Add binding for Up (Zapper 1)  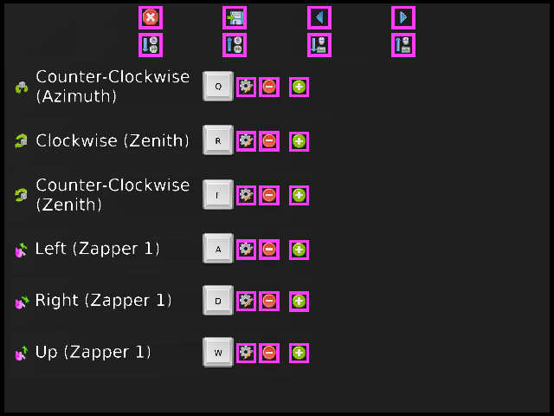[299, 353]
